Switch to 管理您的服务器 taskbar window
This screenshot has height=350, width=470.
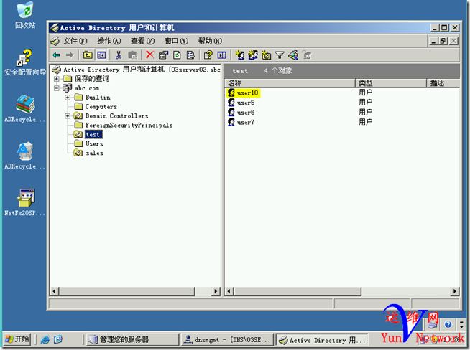pos(133,339)
